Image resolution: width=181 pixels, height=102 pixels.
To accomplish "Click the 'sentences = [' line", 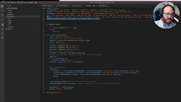I will coord(54,69).
